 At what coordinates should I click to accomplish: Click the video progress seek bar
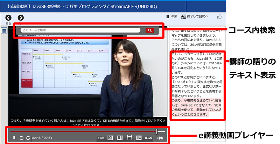coord(84,131)
